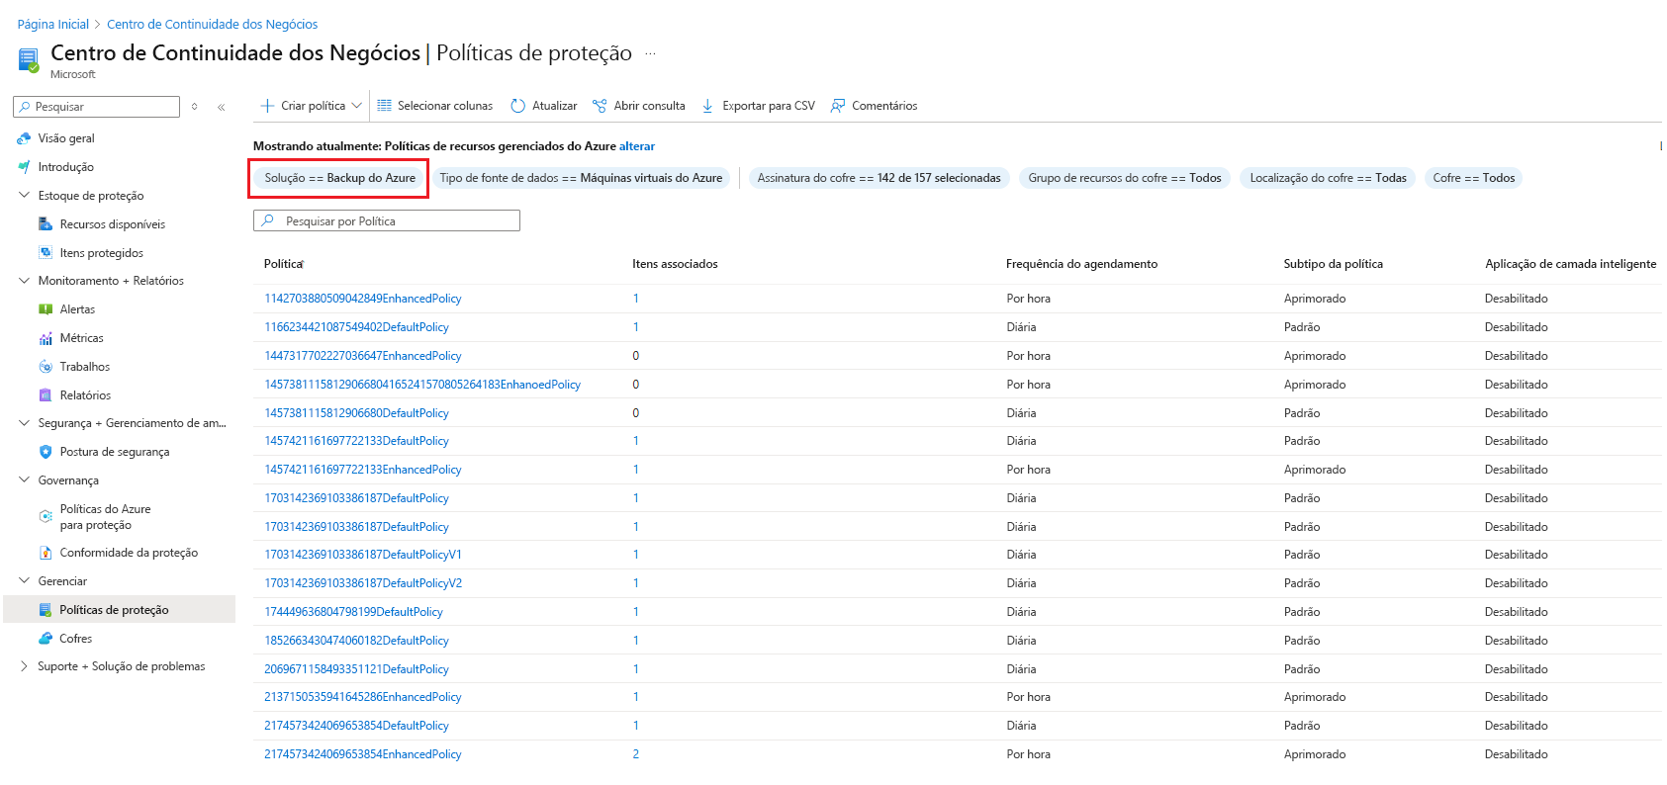Open Selecionar colunas column chooser
Image resolution: width=1667 pixels, height=785 pixels.
click(x=435, y=106)
